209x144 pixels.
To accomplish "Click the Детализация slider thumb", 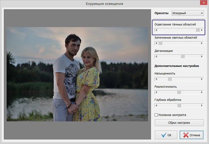I will [x=183, y=56].
